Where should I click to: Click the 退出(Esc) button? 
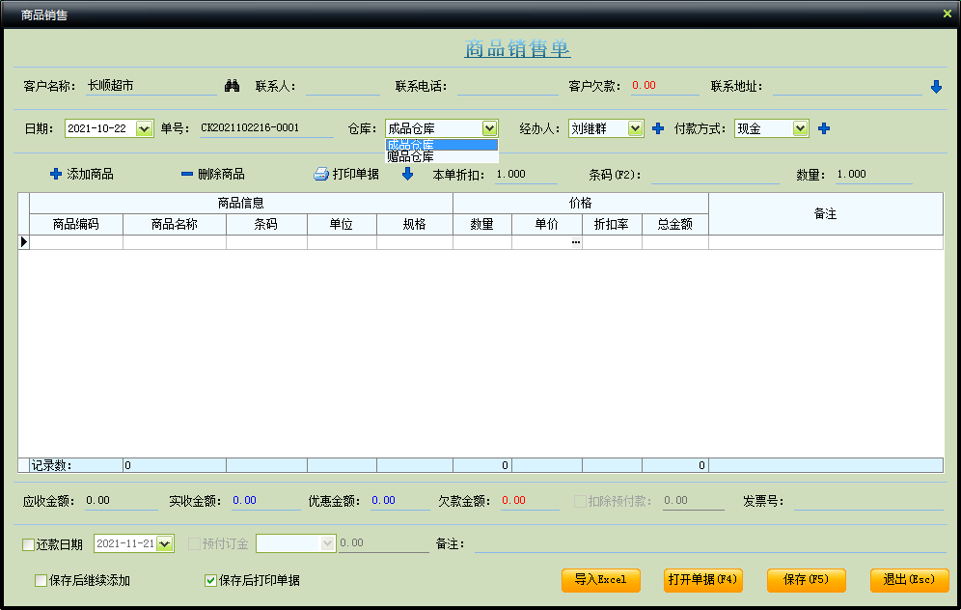[910, 580]
